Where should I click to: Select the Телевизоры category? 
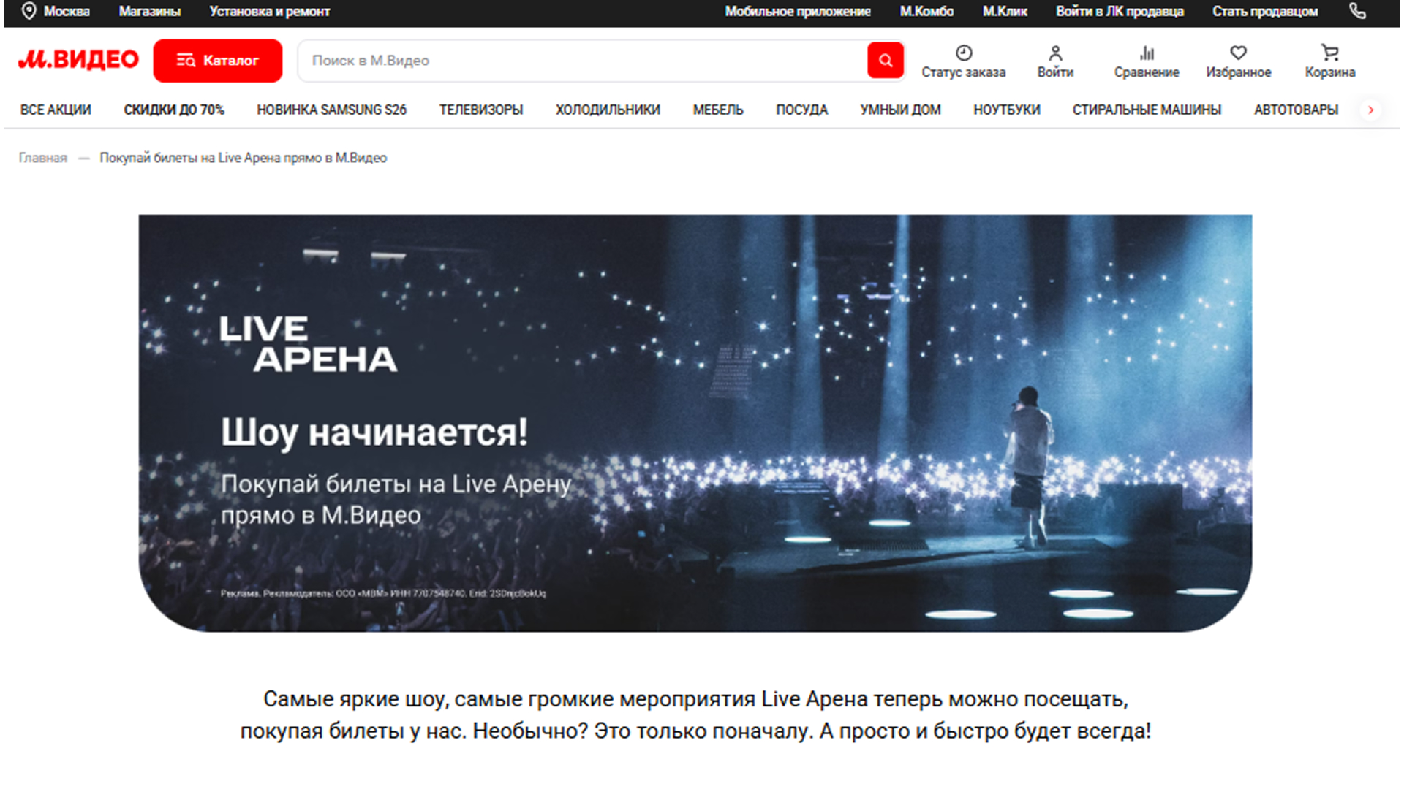pyautogui.click(x=480, y=110)
